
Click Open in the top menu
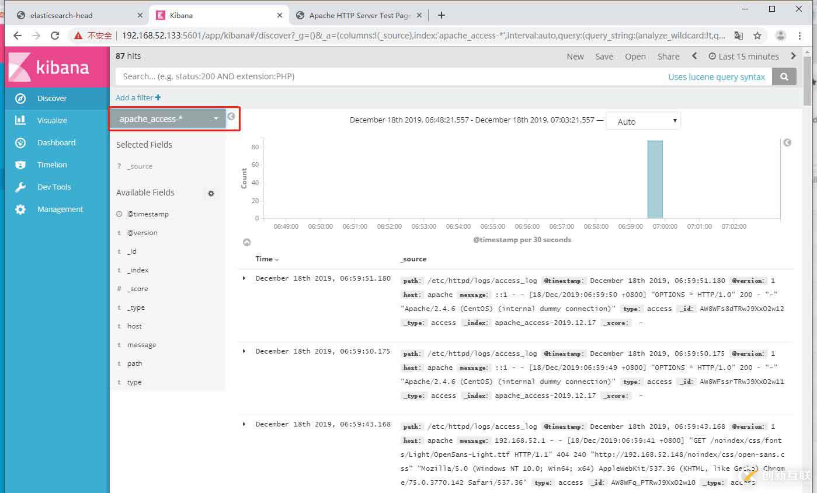click(x=635, y=56)
